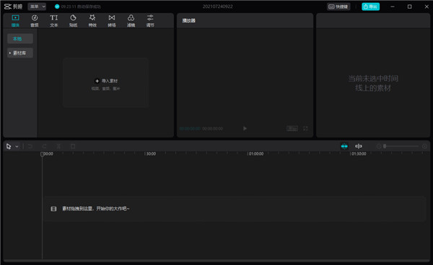
Task: Open the 音频 (Audio) tab
Action: (35, 21)
